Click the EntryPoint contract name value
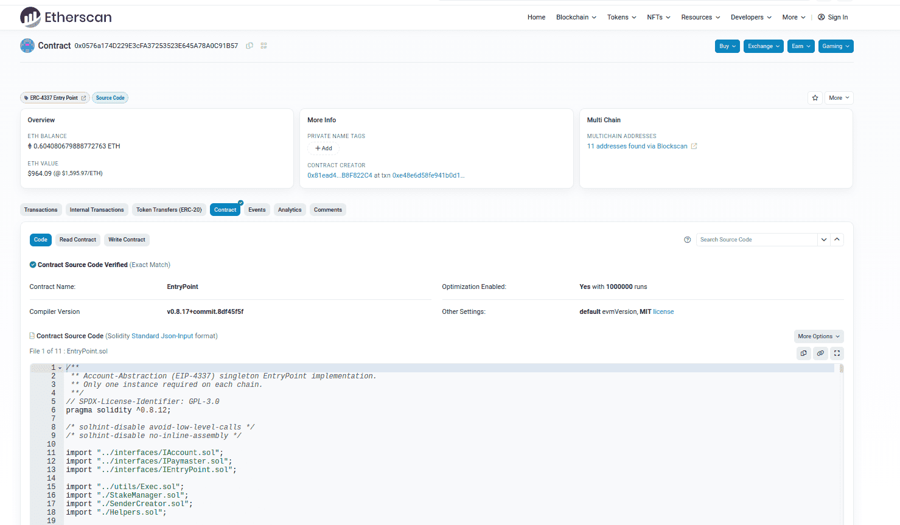900x525 pixels. click(183, 287)
